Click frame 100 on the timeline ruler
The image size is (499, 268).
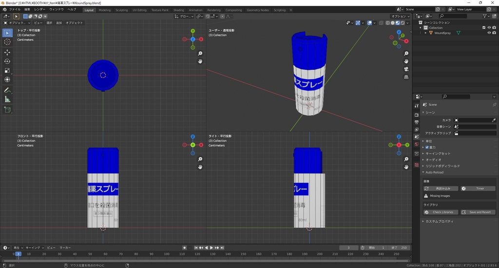pyautogui.click(x=167, y=254)
